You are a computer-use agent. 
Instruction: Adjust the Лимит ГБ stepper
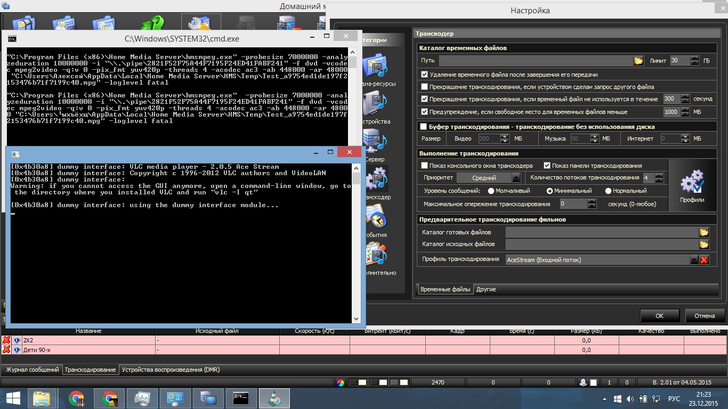694,61
